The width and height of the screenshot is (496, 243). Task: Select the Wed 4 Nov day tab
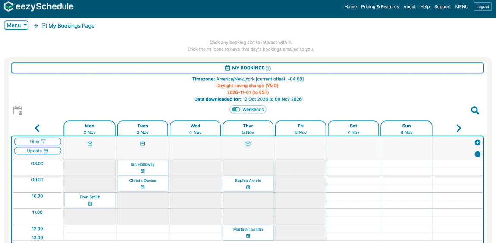[x=195, y=129]
